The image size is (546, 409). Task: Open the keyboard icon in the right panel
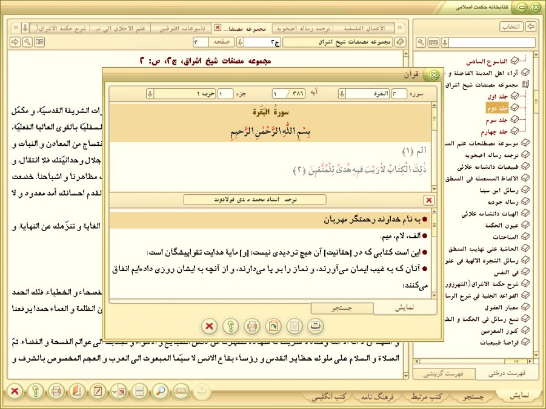[x=433, y=43]
